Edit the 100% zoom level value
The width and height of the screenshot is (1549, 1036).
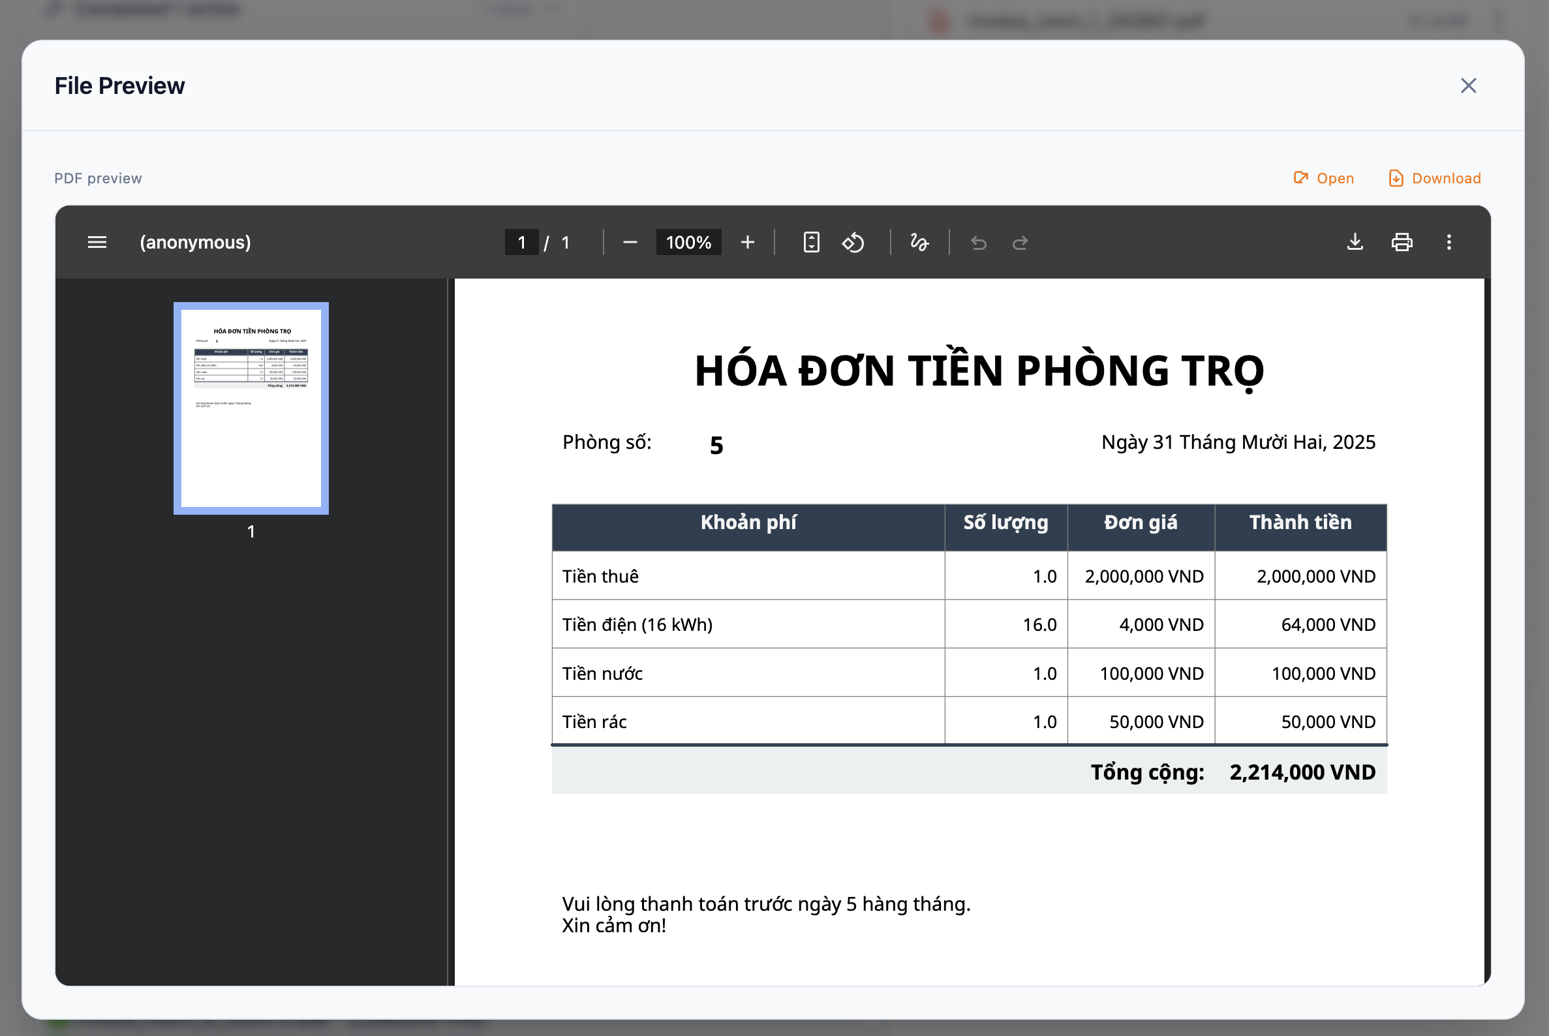click(688, 242)
